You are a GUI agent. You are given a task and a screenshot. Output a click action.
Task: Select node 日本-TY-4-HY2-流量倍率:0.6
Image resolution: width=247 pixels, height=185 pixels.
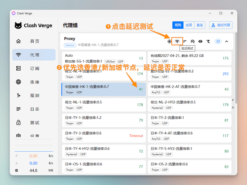(104, 151)
